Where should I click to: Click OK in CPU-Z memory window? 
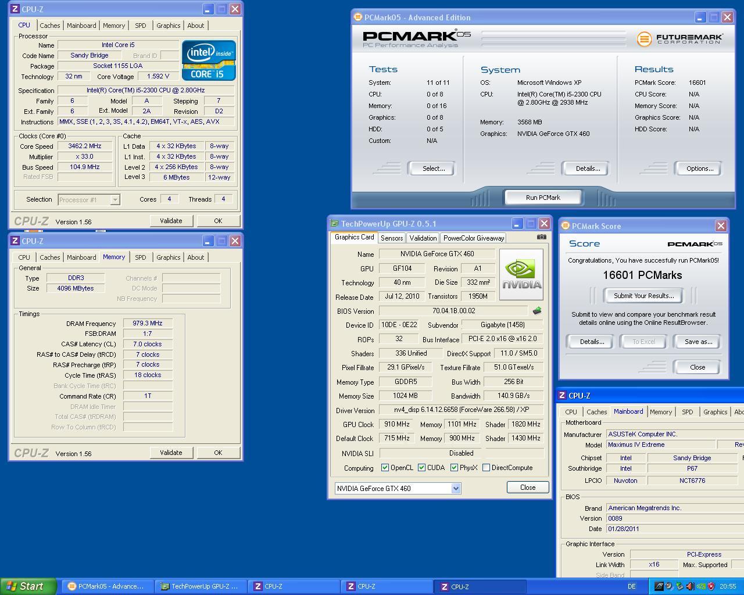tap(218, 453)
